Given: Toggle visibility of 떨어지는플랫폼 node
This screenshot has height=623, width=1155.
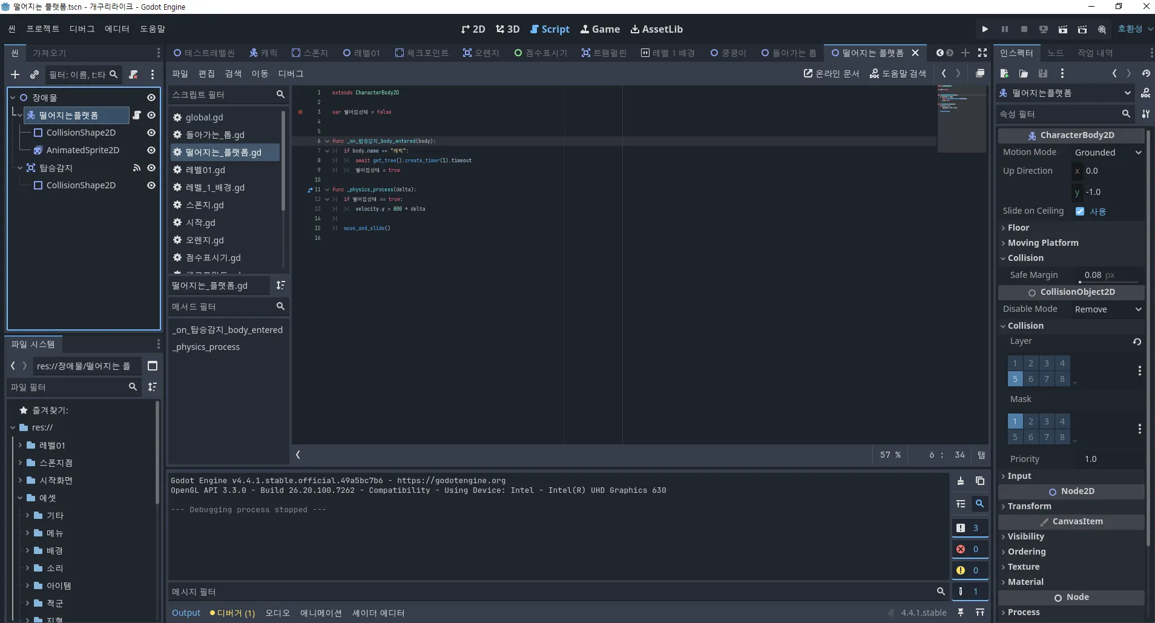Looking at the screenshot, I should point(151,115).
